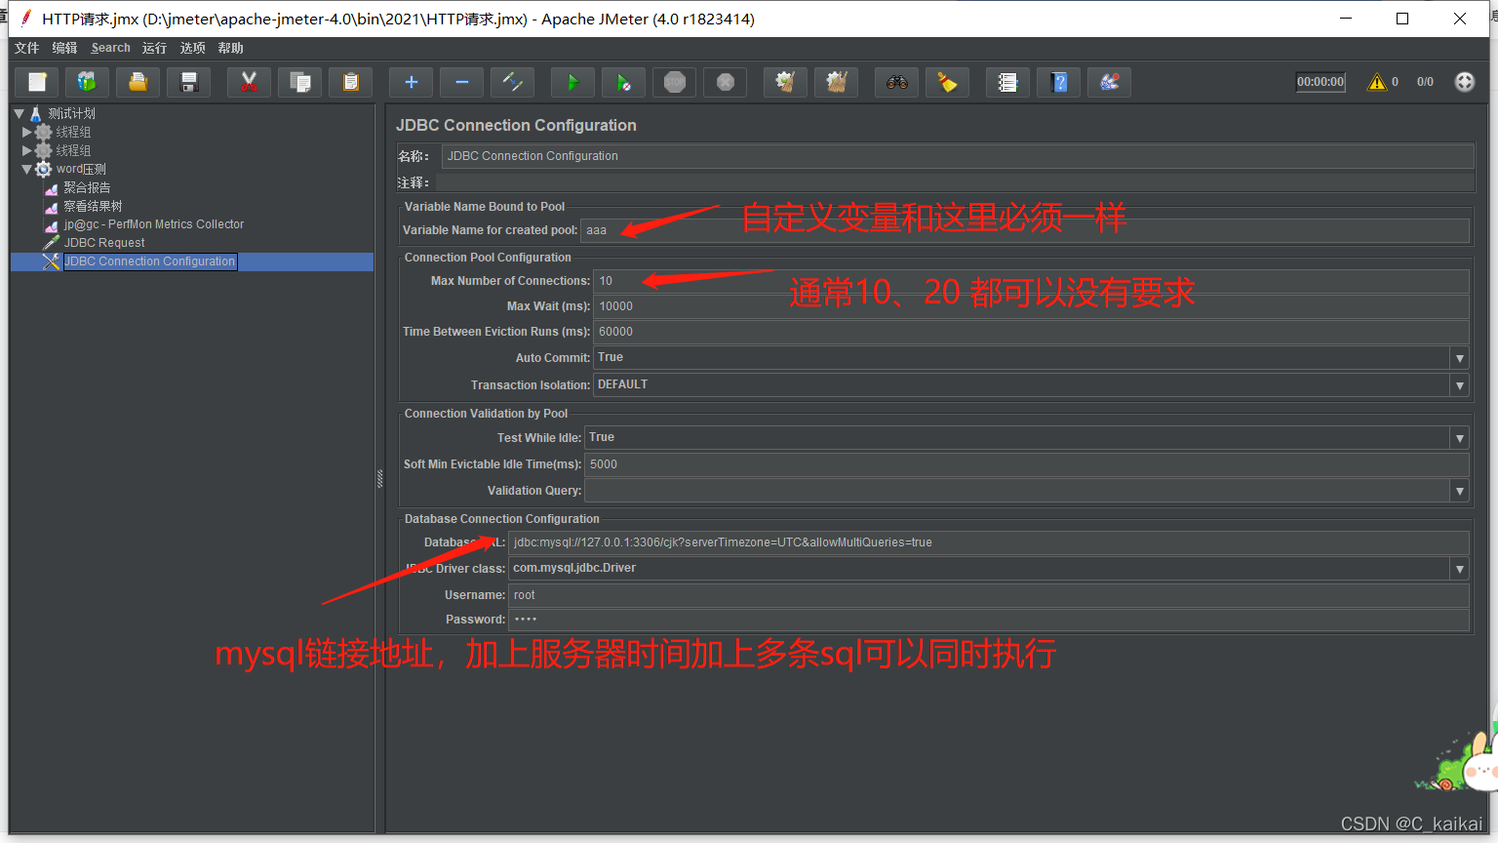Open Search with binoculars icon
The width and height of the screenshot is (1498, 843).
pyautogui.click(x=897, y=83)
